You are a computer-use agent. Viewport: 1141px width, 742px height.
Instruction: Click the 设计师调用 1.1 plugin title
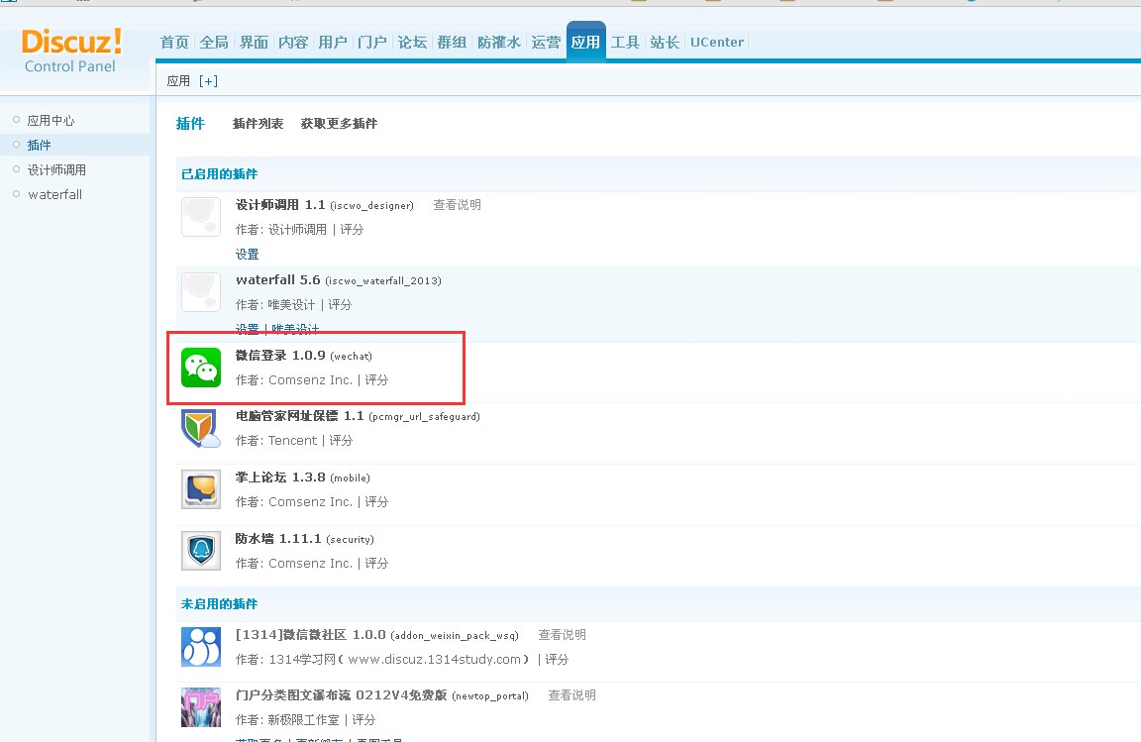tap(280, 205)
